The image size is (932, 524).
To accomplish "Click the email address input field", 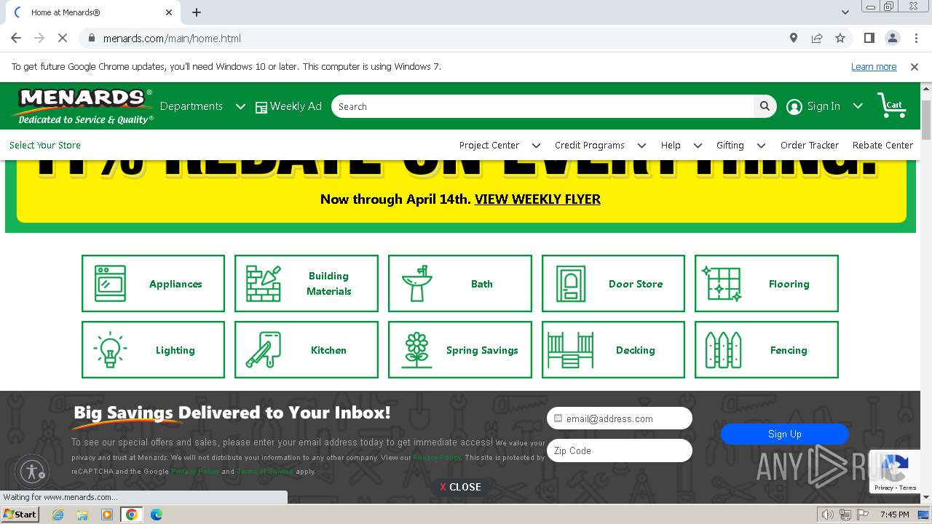I will [x=620, y=418].
